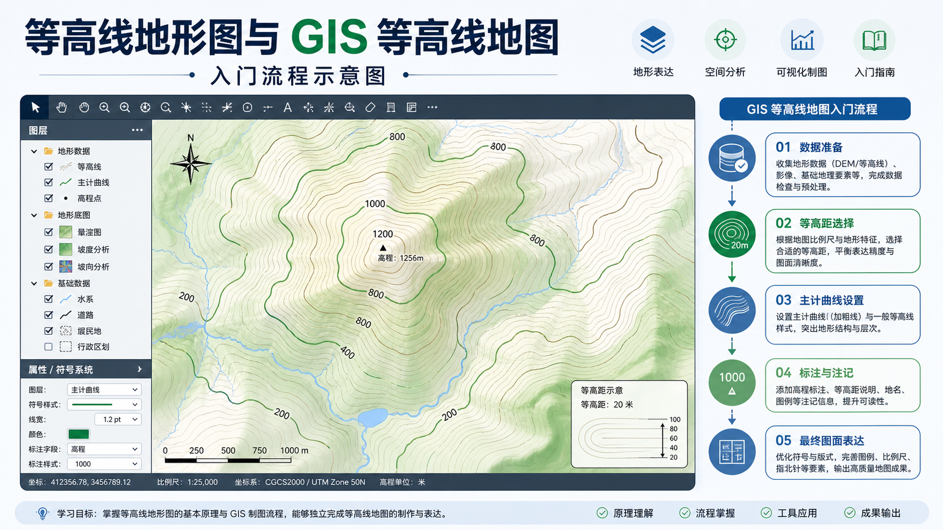Open the 图层 panel three-dot menu

pos(137,130)
